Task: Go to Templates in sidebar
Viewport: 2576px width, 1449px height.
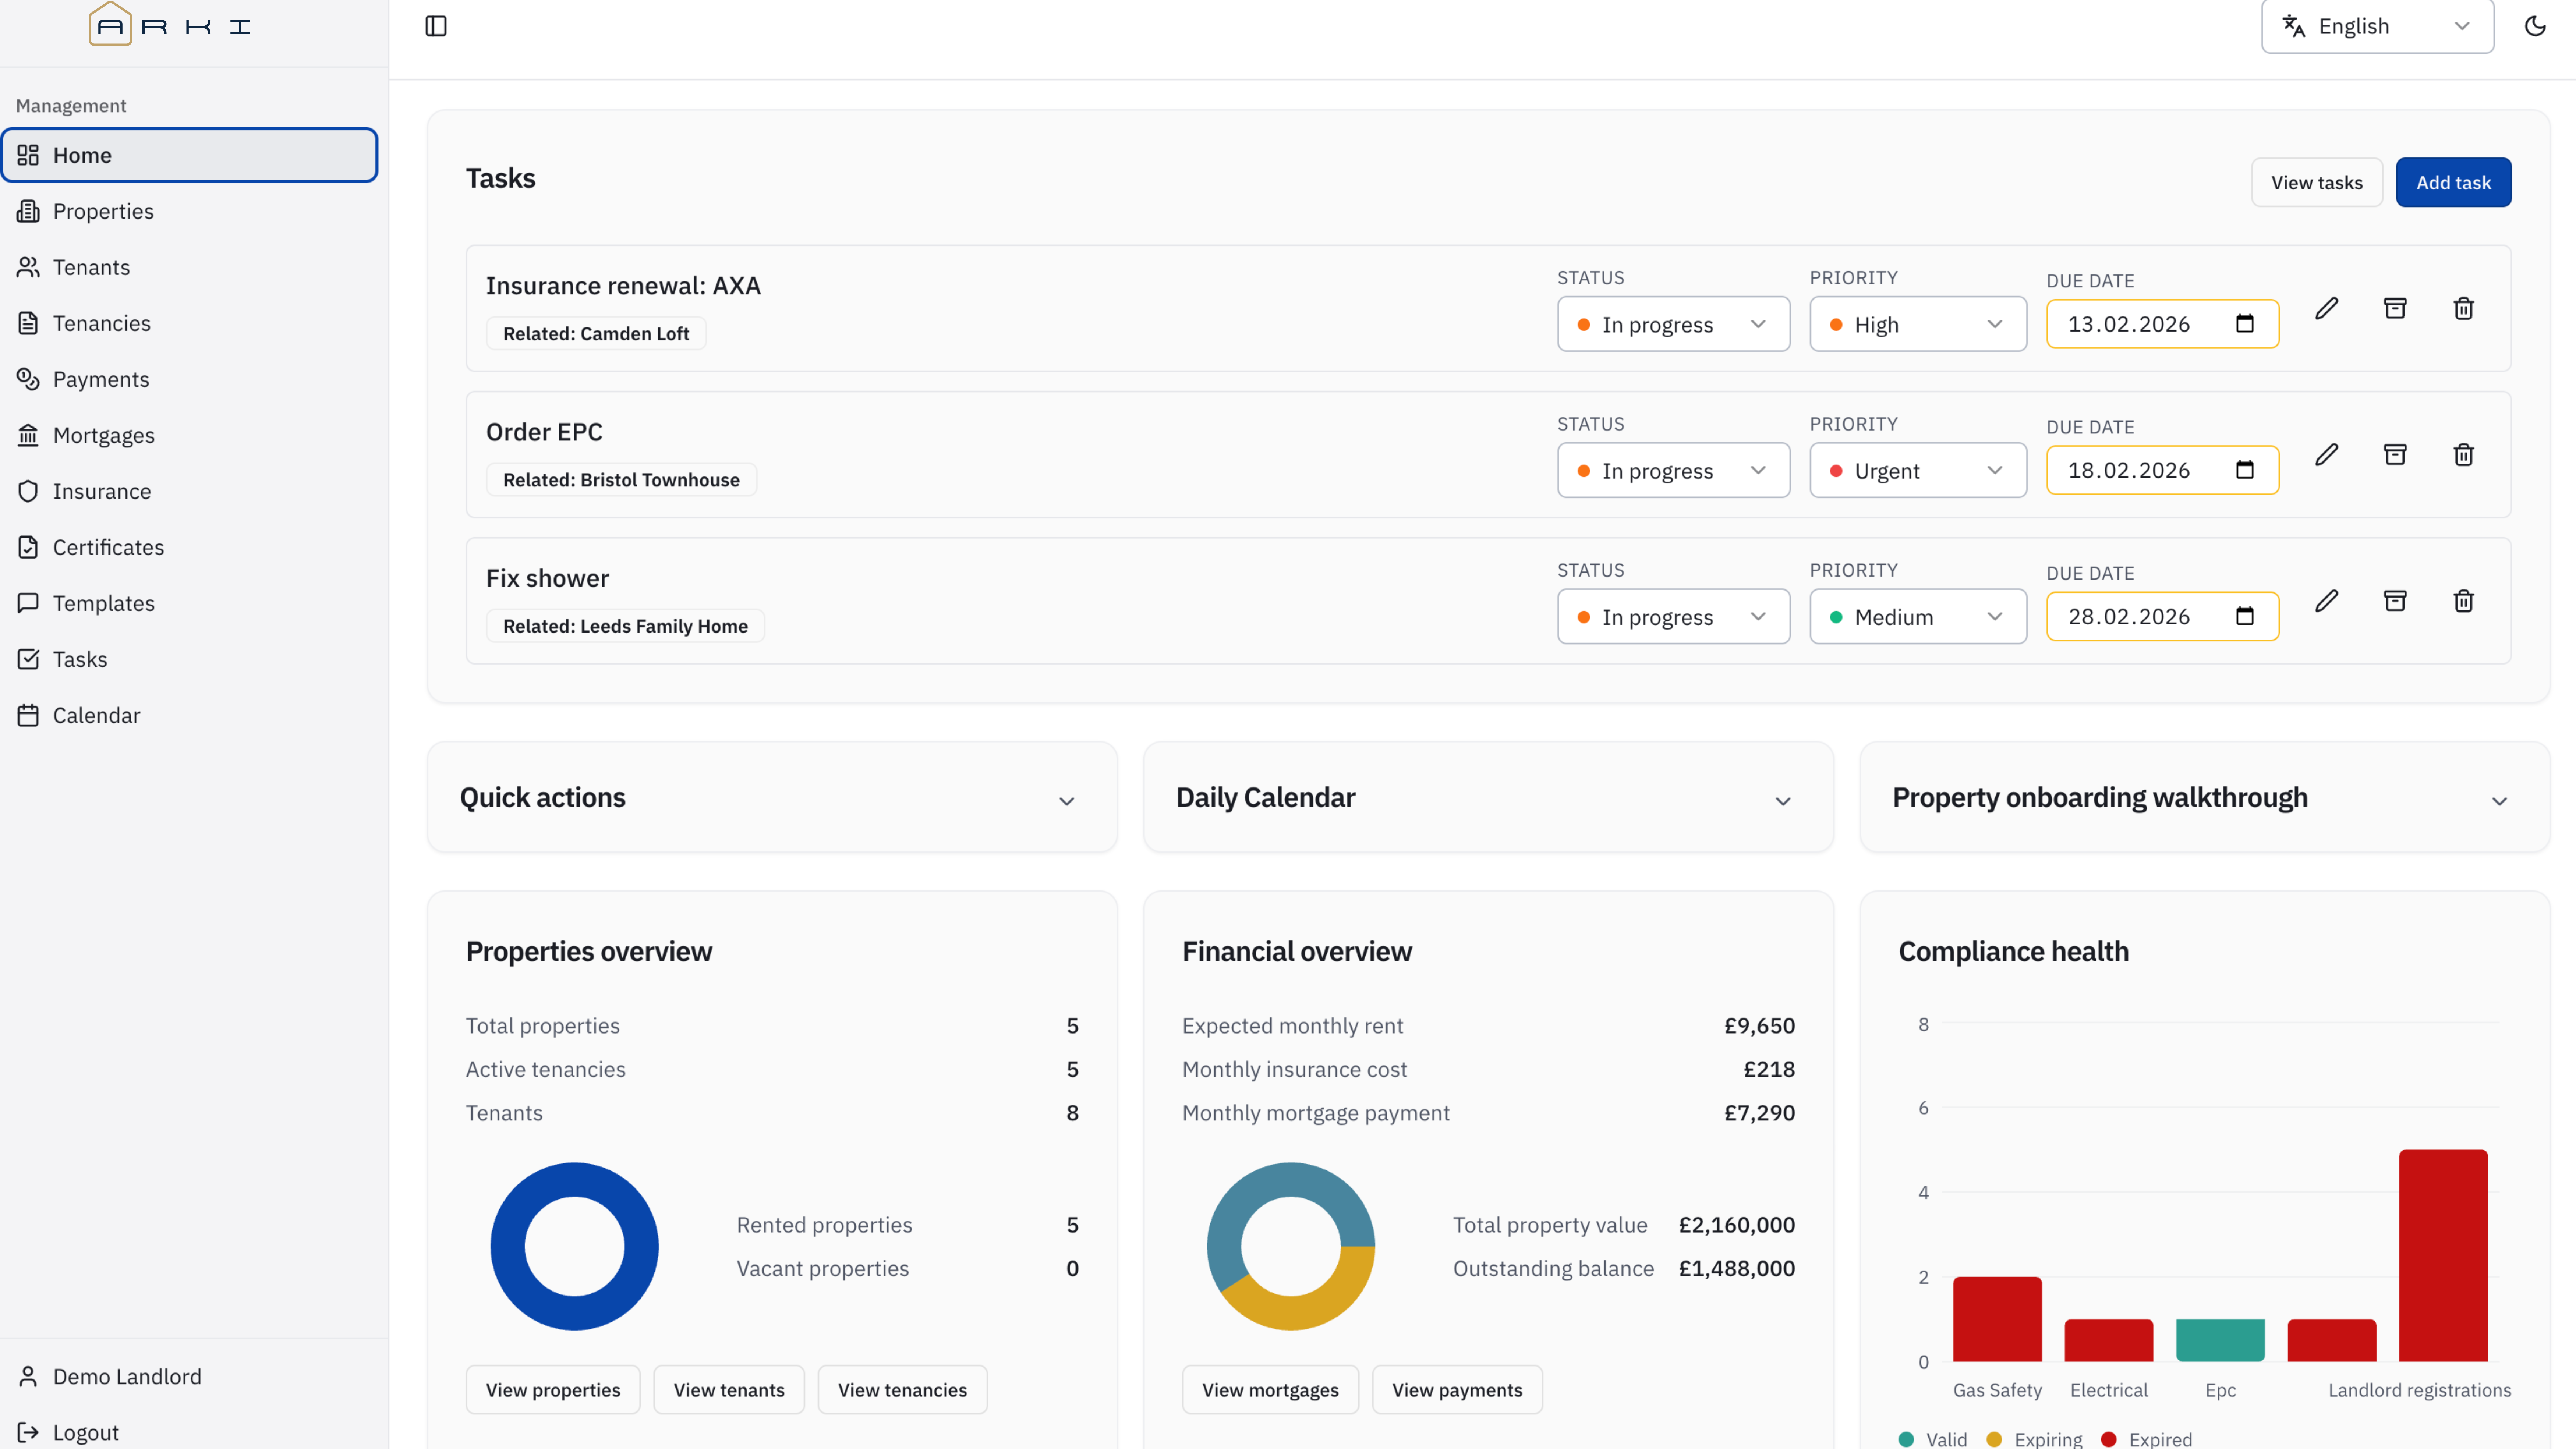Action: point(190,603)
